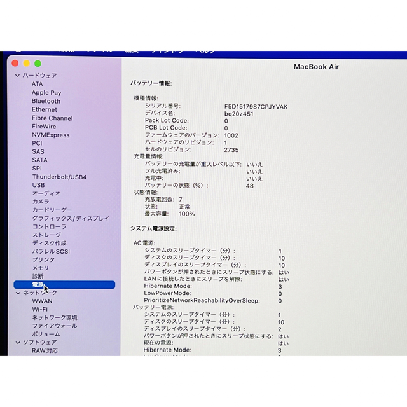Click the システム電源設定 heading
This screenshot has width=407, height=407.
(x=153, y=228)
